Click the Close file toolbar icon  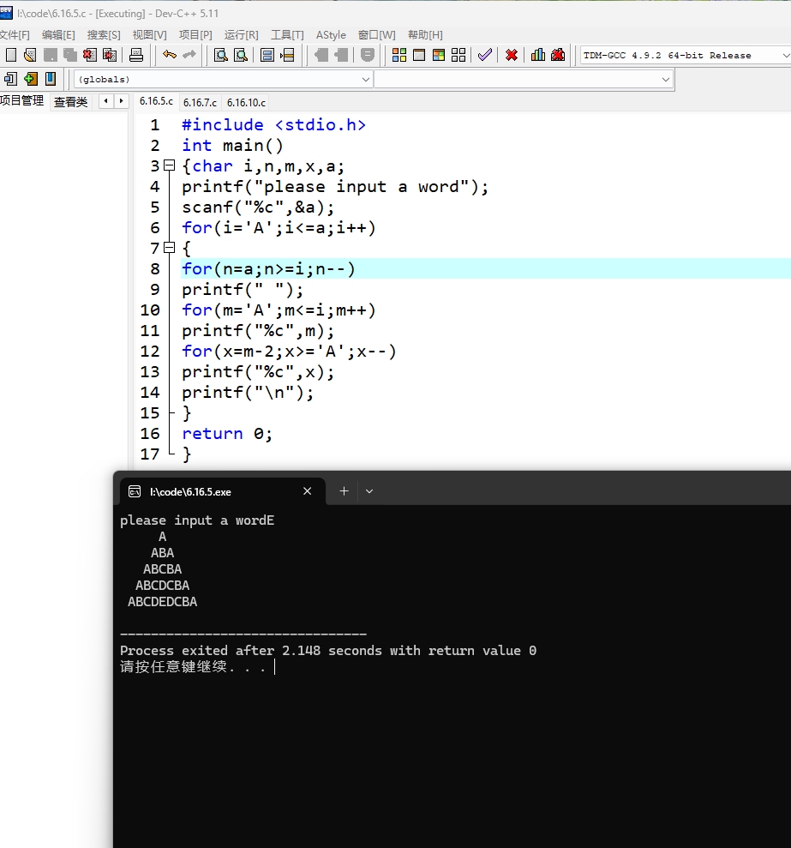tap(90, 55)
